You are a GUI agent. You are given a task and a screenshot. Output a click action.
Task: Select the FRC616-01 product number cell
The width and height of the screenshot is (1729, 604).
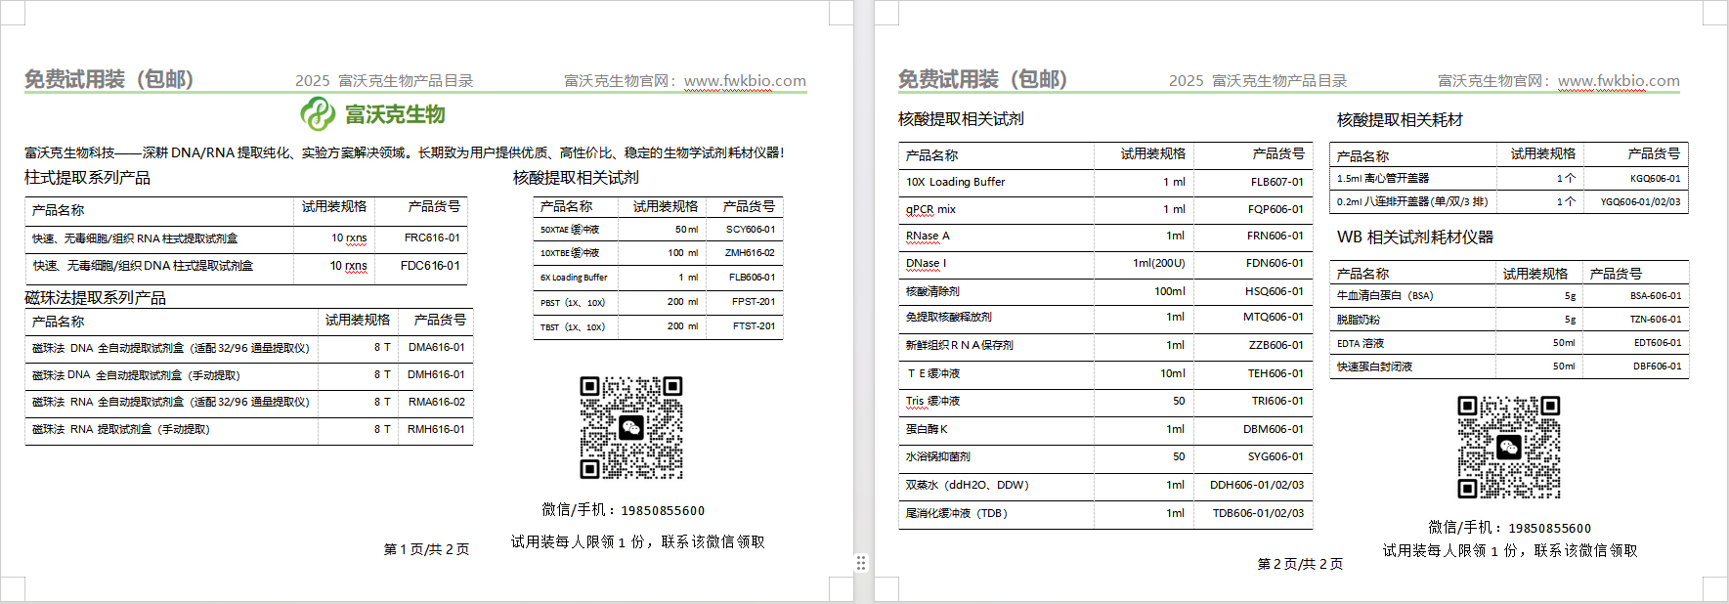point(431,237)
